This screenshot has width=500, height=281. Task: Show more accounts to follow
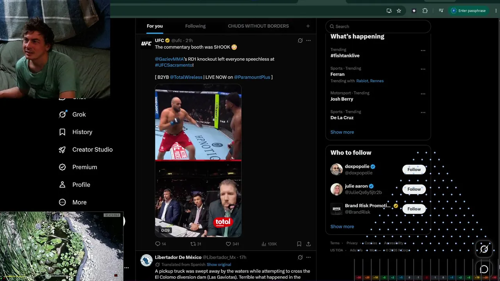pyautogui.click(x=342, y=226)
